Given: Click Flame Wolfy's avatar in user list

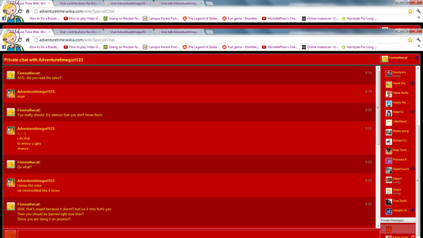Looking at the screenshot, I should pyautogui.click(x=389, y=94).
